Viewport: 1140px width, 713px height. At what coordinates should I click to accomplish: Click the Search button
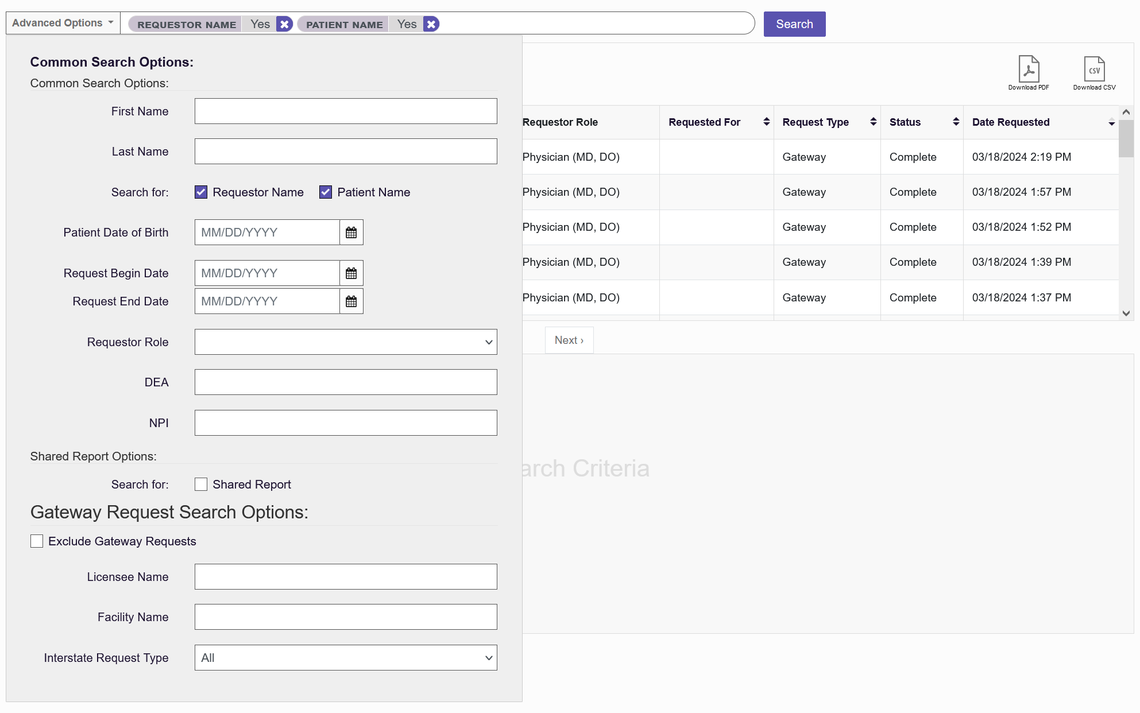tap(794, 24)
